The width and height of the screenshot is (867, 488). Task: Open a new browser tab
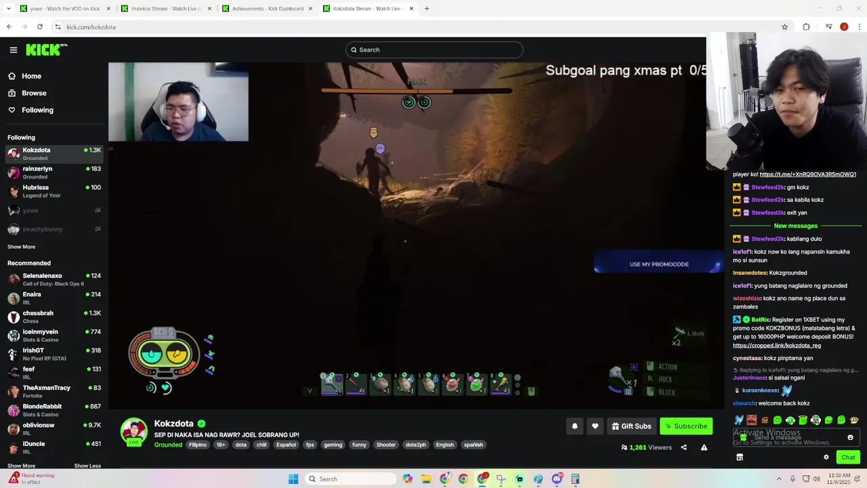click(x=427, y=9)
